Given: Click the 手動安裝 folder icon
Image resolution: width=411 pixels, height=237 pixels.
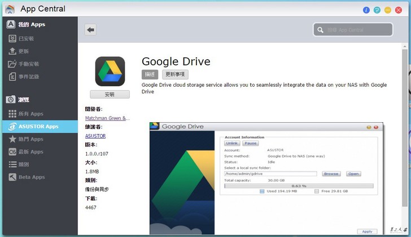Looking at the screenshot, I should pos(12,64).
